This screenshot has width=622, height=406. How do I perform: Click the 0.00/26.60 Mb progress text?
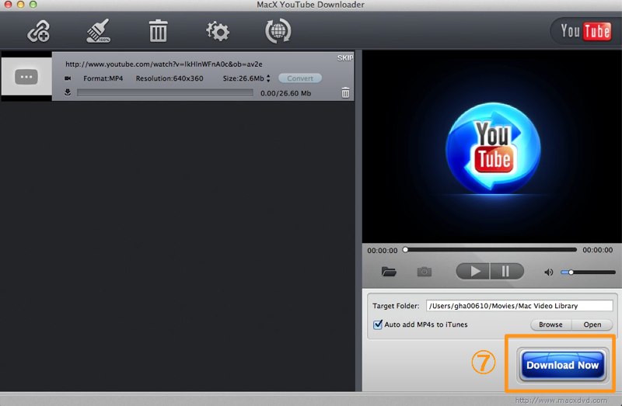tap(285, 93)
